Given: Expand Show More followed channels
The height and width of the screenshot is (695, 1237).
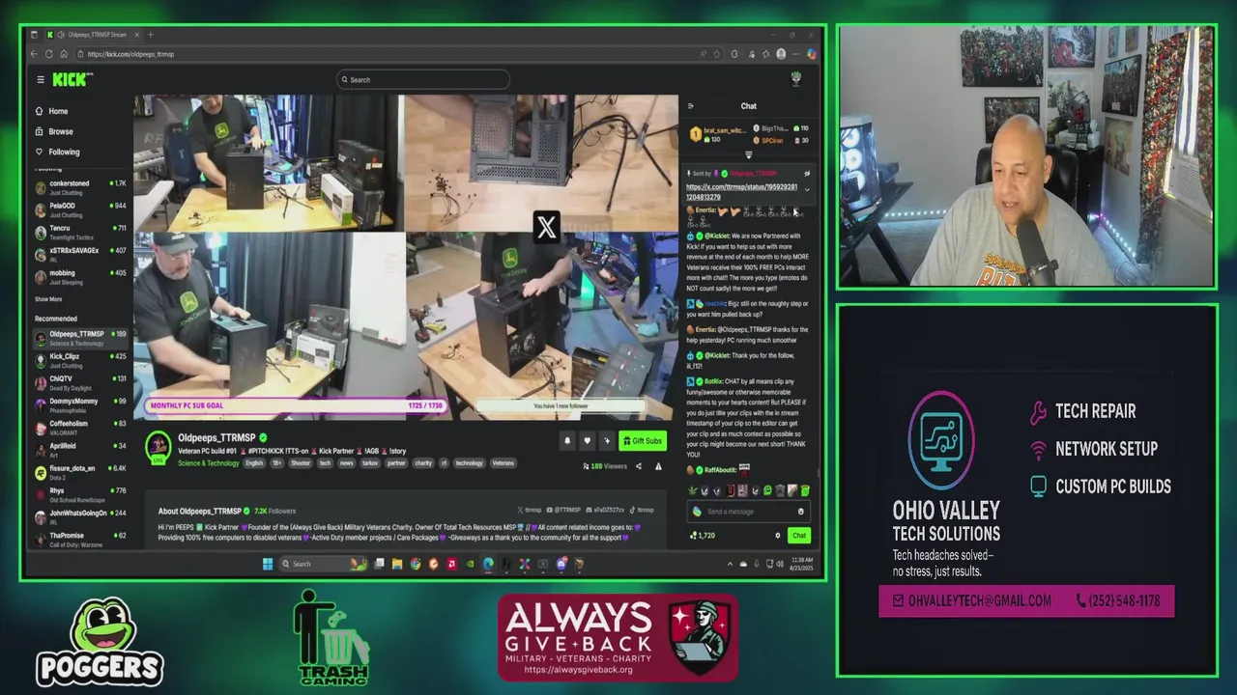Looking at the screenshot, I should click(x=48, y=299).
